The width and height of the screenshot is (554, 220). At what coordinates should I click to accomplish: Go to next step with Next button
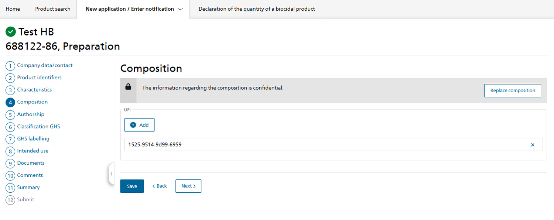coord(188,186)
